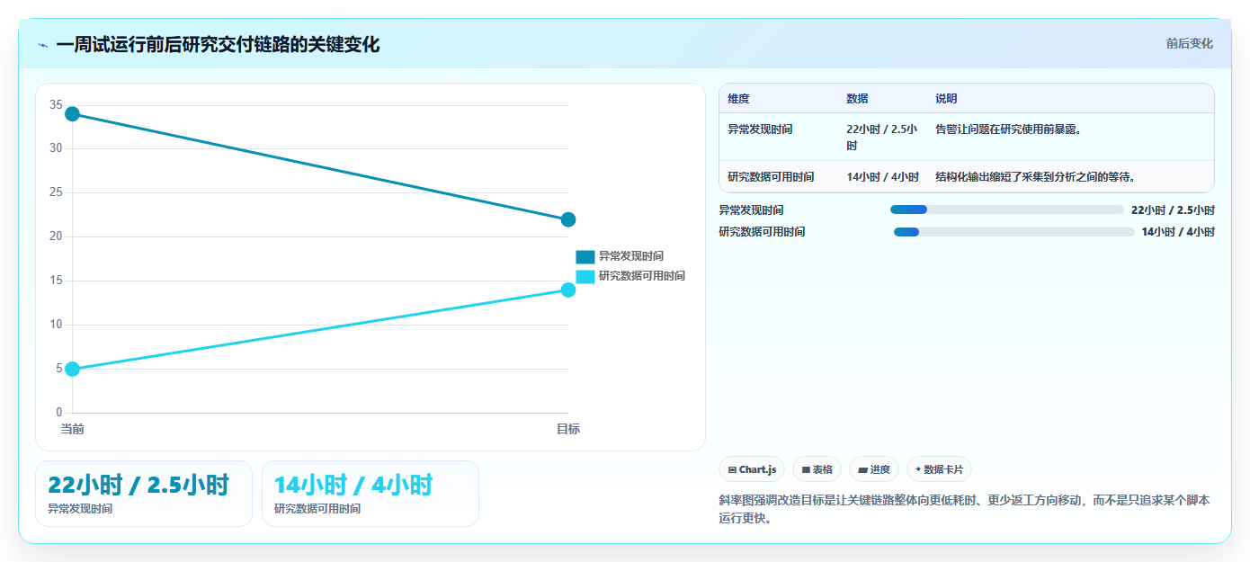Image resolution: width=1250 pixels, height=562 pixels.
Task: Toggle the 异常发现时间 legend swatch
Action: [585, 257]
